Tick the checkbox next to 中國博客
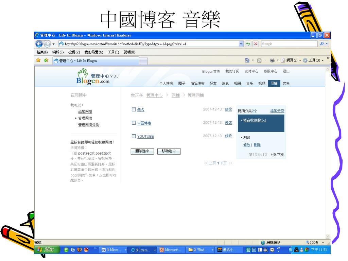Viewport: 348px width, 261px height. pyautogui.click(x=134, y=123)
